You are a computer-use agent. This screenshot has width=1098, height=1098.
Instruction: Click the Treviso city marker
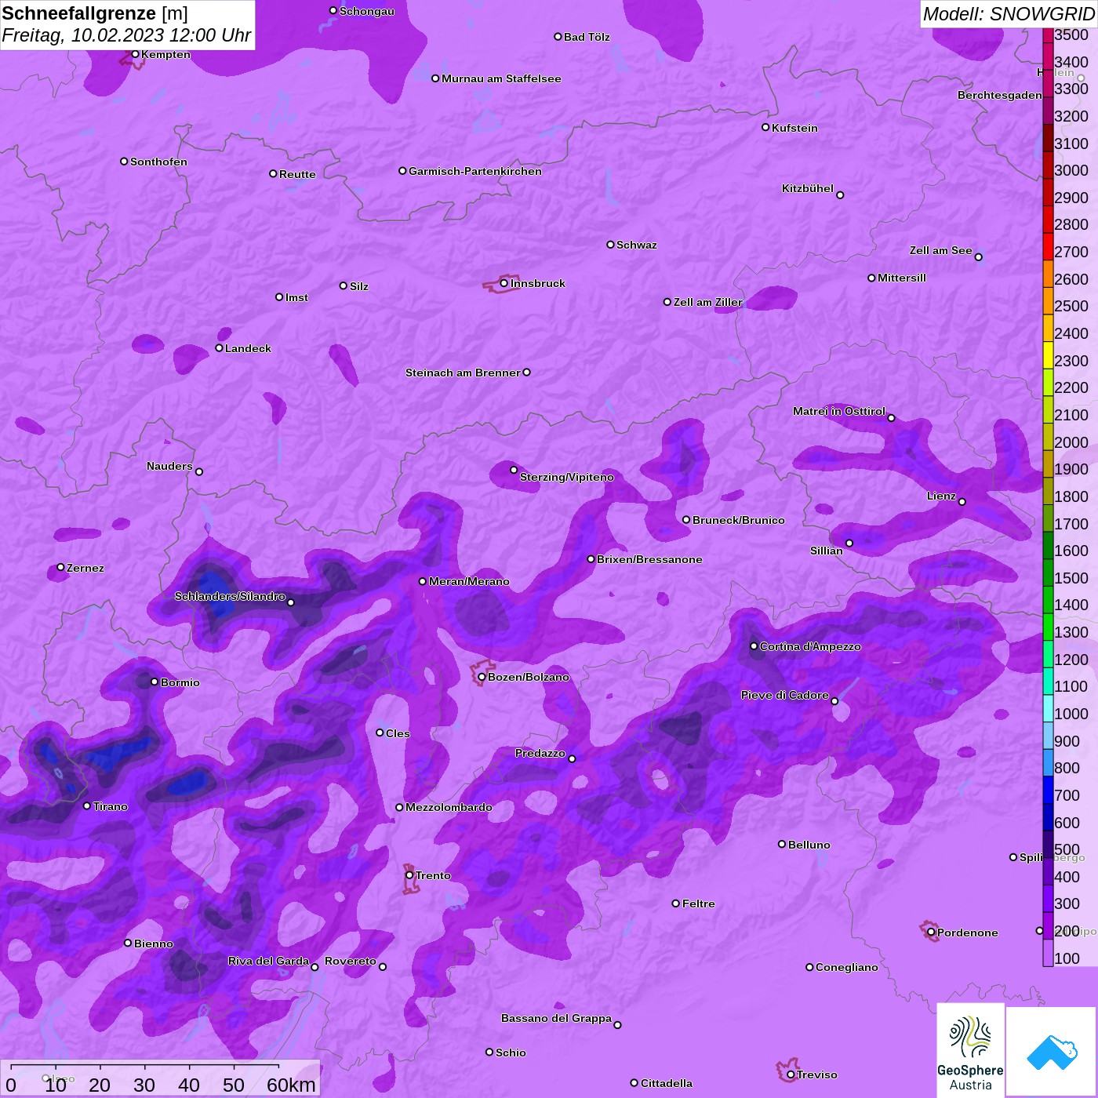(x=791, y=1074)
